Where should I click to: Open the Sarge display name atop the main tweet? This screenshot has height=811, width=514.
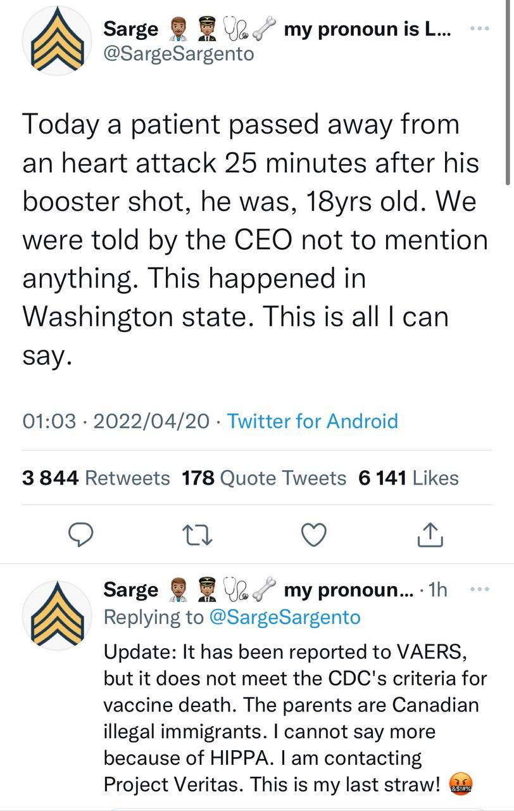point(131,30)
